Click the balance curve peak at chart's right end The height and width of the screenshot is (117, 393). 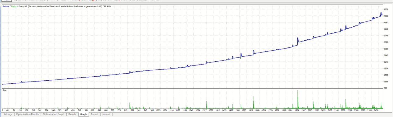tap(381, 13)
